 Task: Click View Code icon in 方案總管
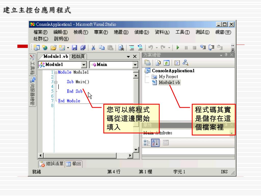click(177, 63)
